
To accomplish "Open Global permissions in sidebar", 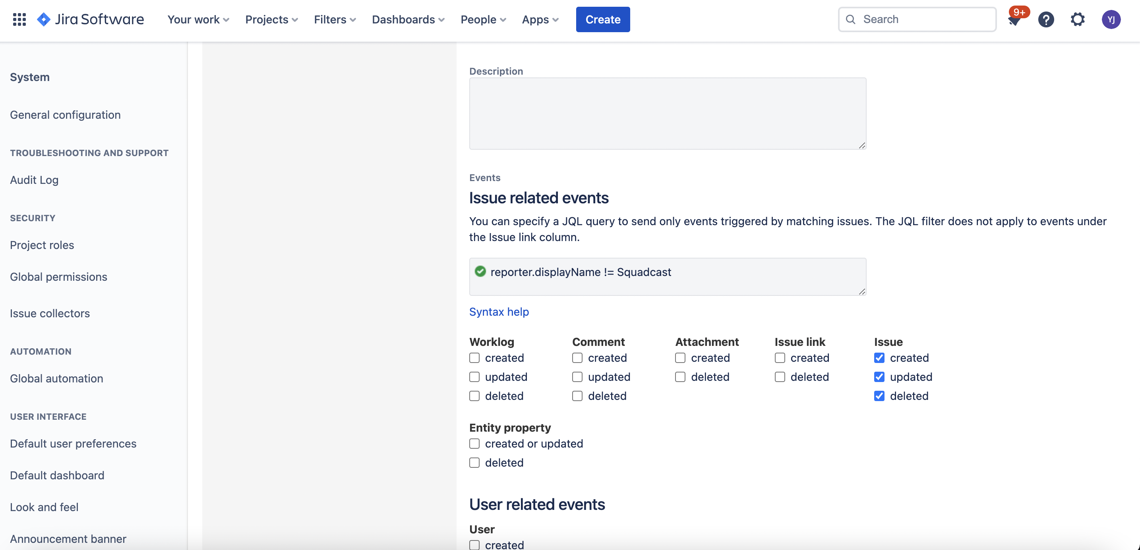I will point(58,277).
